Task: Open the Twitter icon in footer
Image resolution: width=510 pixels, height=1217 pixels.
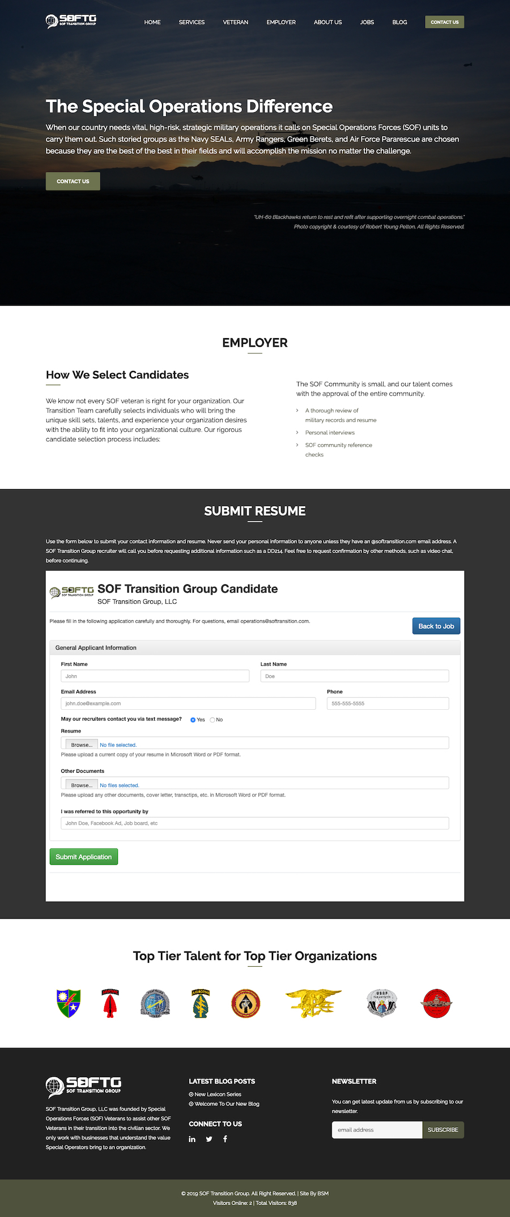Action: pos(209,1139)
